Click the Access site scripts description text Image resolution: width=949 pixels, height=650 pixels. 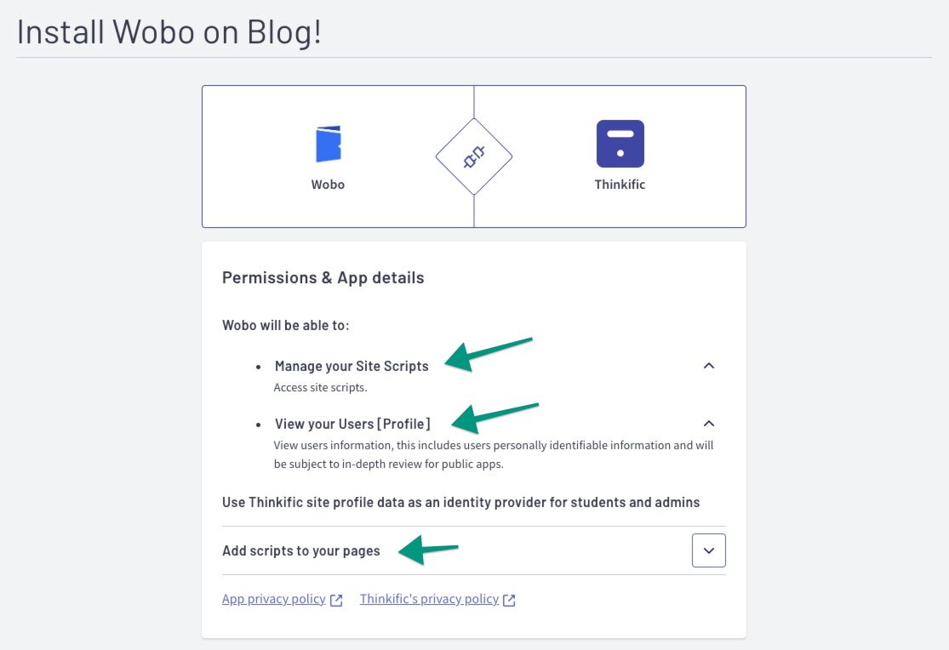tap(320, 387)
